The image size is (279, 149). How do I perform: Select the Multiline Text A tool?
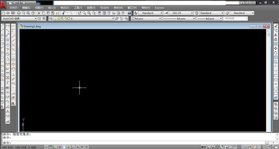(2, 107)
